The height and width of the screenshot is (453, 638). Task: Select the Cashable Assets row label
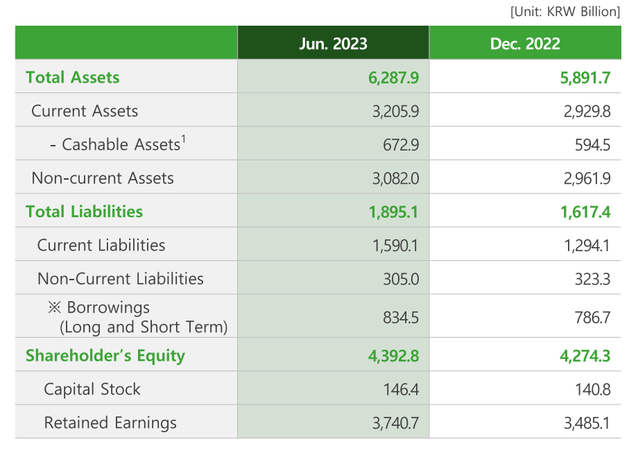click(117, 144)
